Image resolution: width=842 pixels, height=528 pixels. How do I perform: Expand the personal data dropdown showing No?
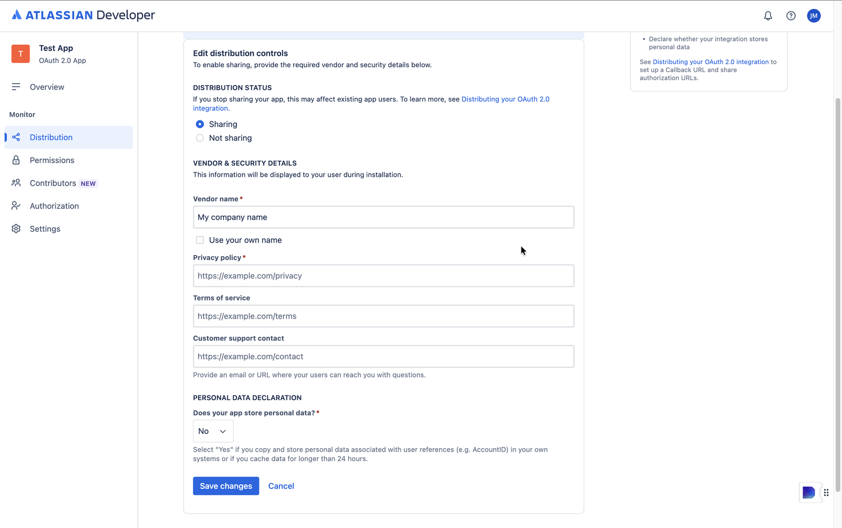pos(213,431)
